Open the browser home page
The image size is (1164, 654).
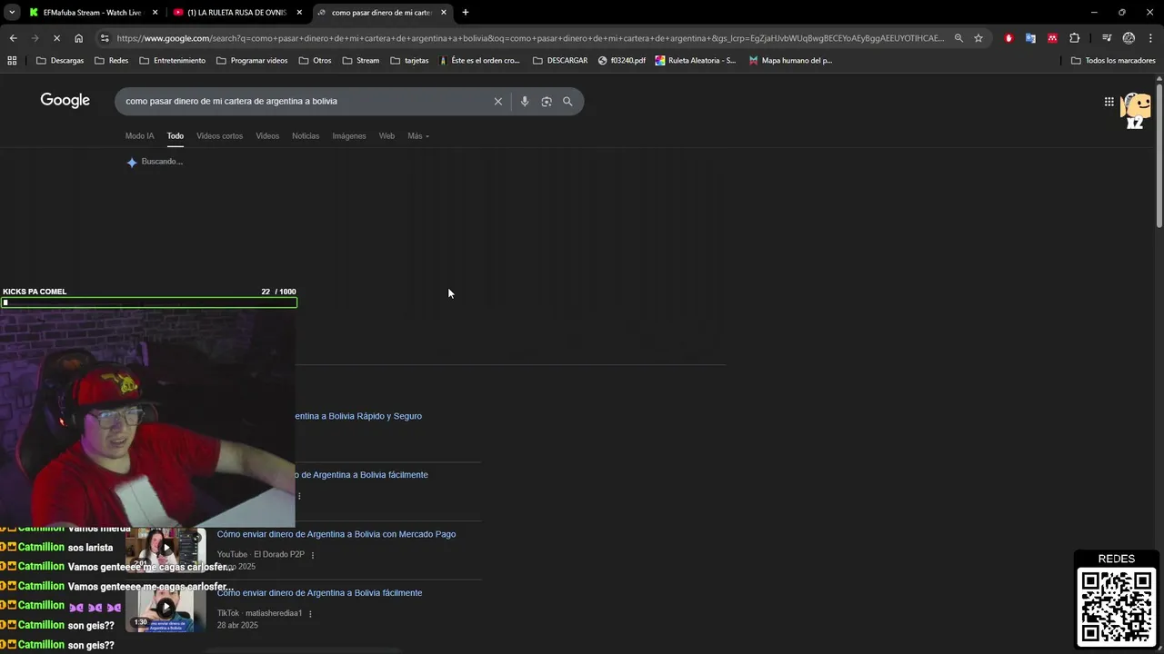(x=78, y=38)
